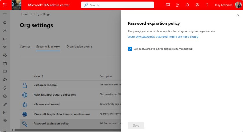Click the Tony Redmond profile picture
Screen dimensions: 243x132
[238, 5]
